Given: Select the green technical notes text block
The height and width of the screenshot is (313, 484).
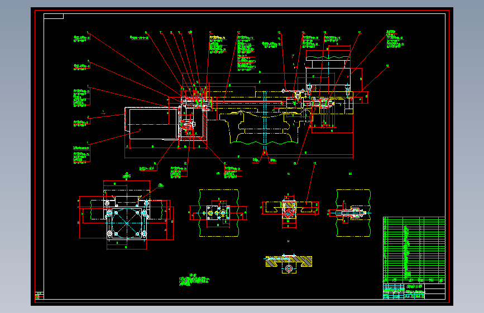Looking at the screenshot, I should (x=194, y=280).
